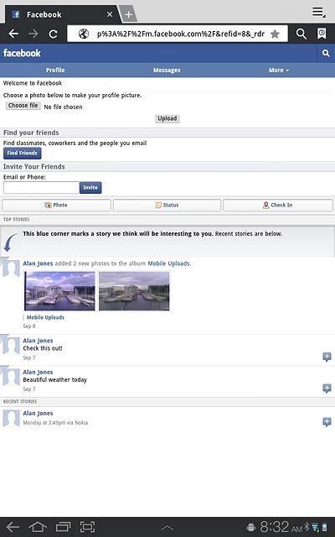This screenshot has height=537, width=335.
Task: Open Alan Jones link on 'Check this out!' post
Action: [38, 341]
